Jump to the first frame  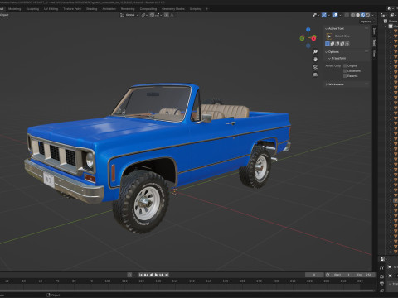point(141,275)
